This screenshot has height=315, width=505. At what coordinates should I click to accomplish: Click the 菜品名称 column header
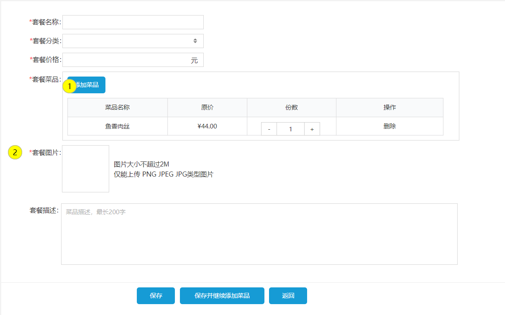click(117, 108)
